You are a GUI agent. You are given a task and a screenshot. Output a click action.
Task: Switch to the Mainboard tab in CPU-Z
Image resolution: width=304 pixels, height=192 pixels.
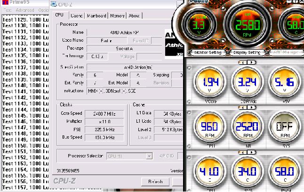[x=96, y=15]
